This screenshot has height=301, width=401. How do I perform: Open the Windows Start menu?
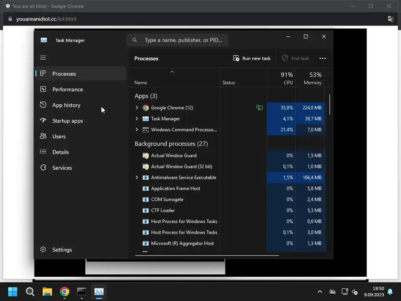[x=13, y=292]
